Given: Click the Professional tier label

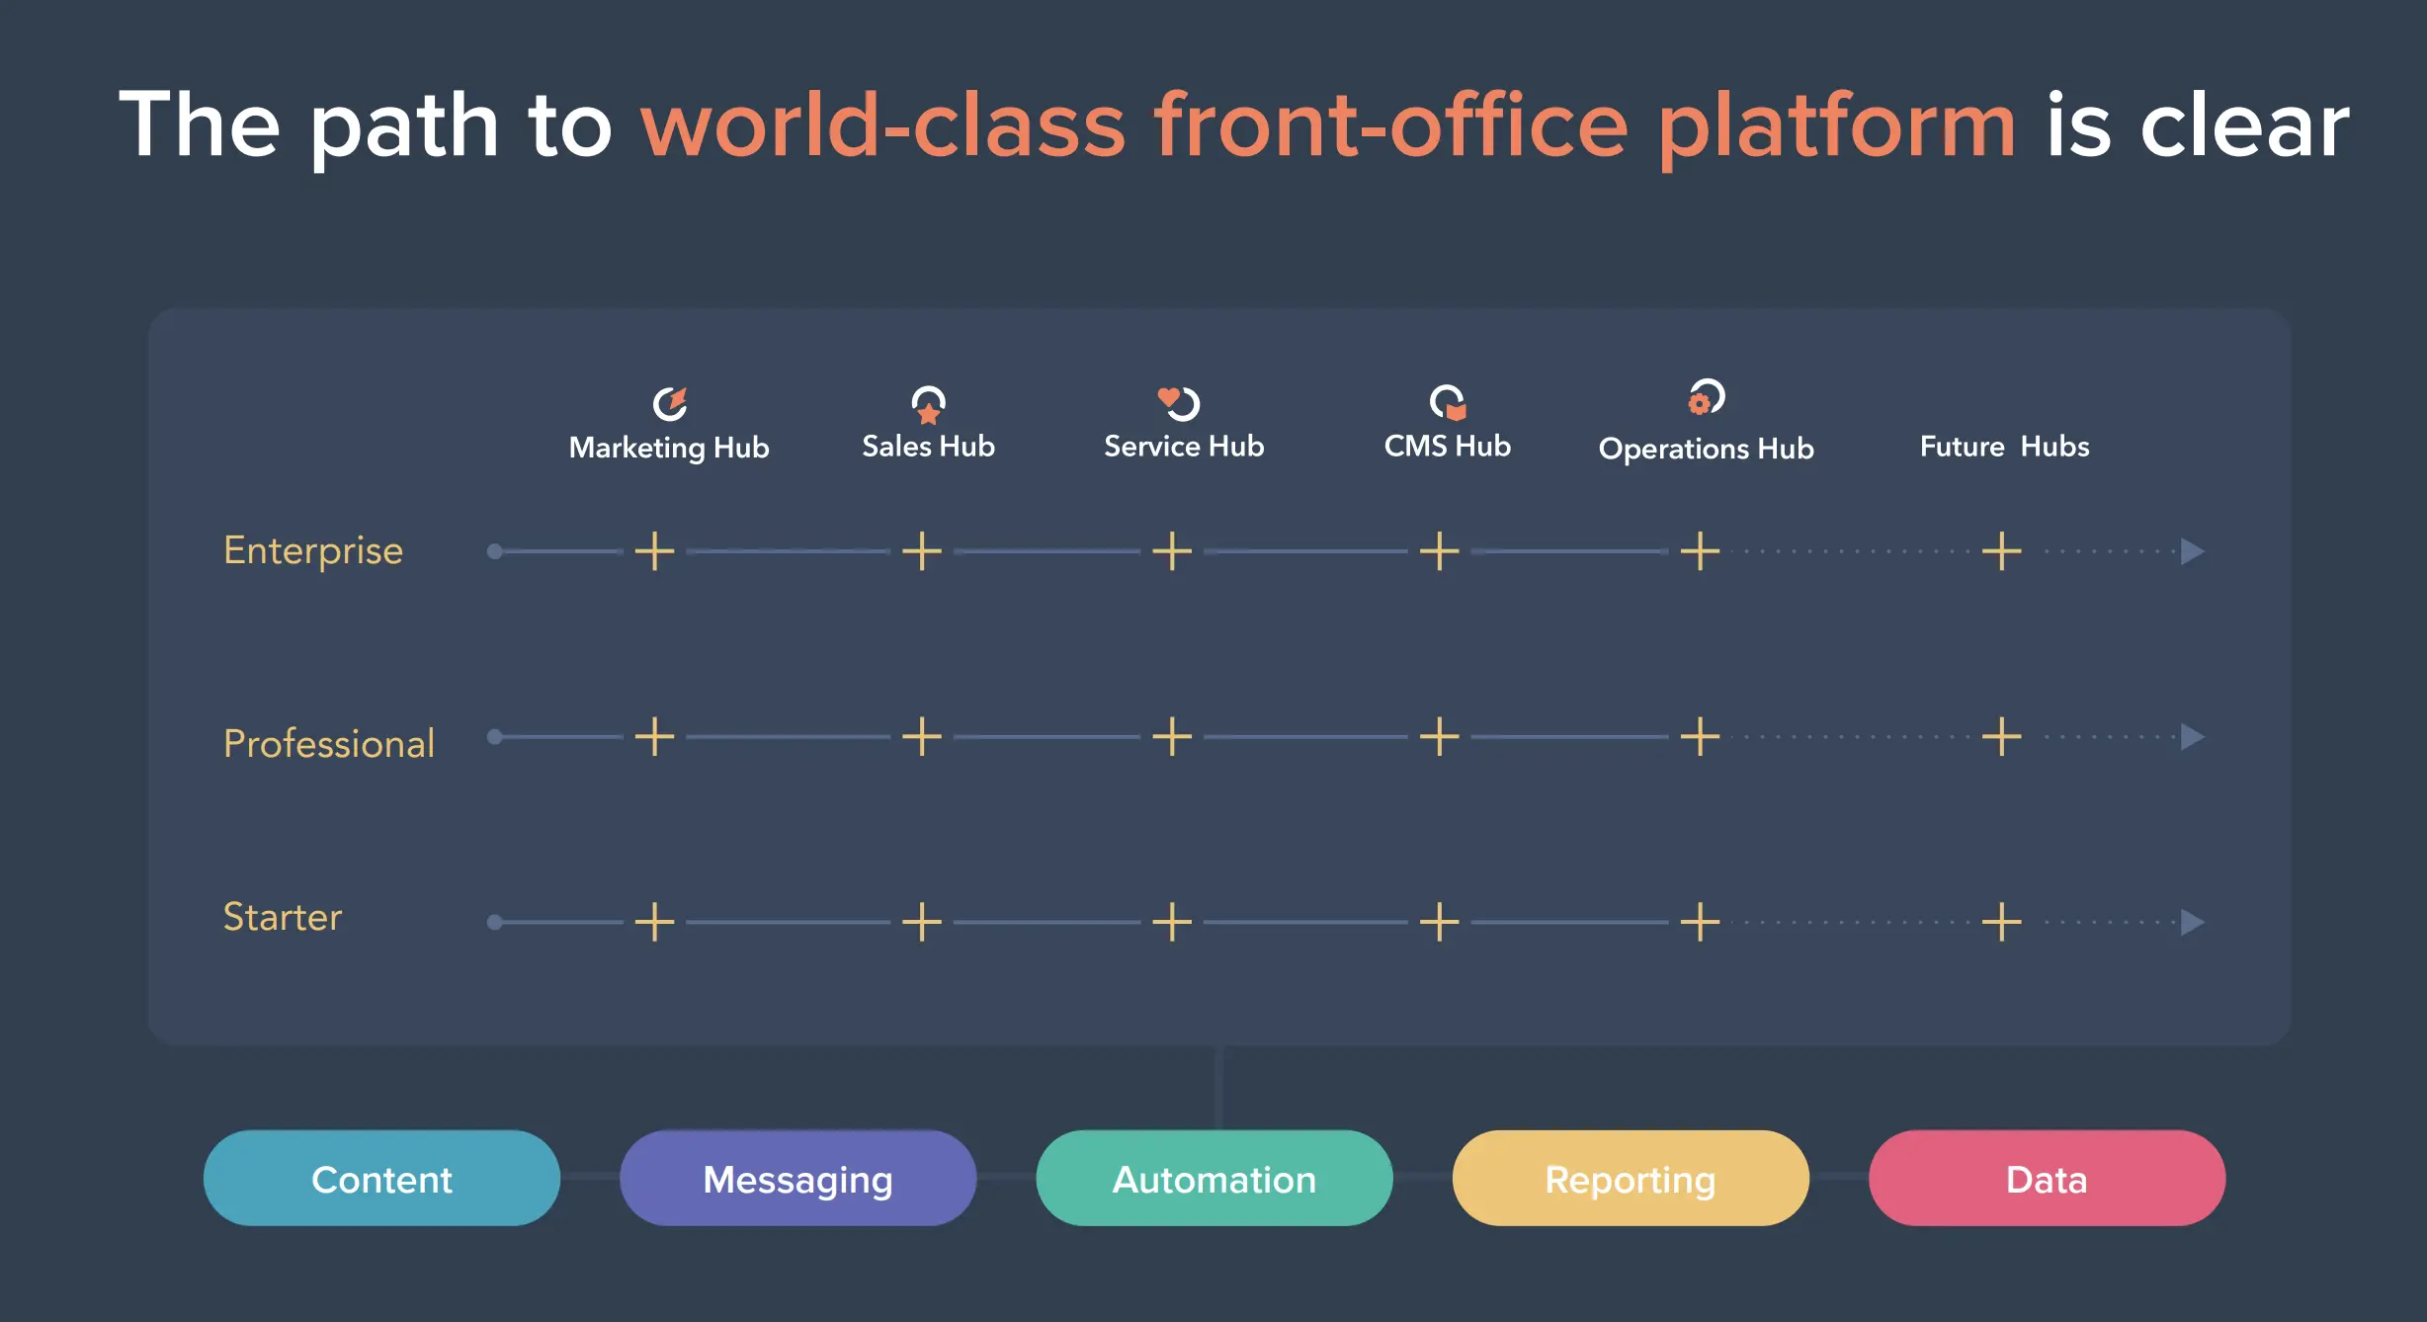Looking at the screenshot, I should pos(329,743).
